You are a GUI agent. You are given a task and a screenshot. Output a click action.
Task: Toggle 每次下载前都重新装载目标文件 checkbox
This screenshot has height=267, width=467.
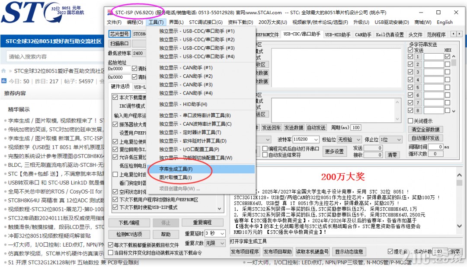(x=111, y=245)
